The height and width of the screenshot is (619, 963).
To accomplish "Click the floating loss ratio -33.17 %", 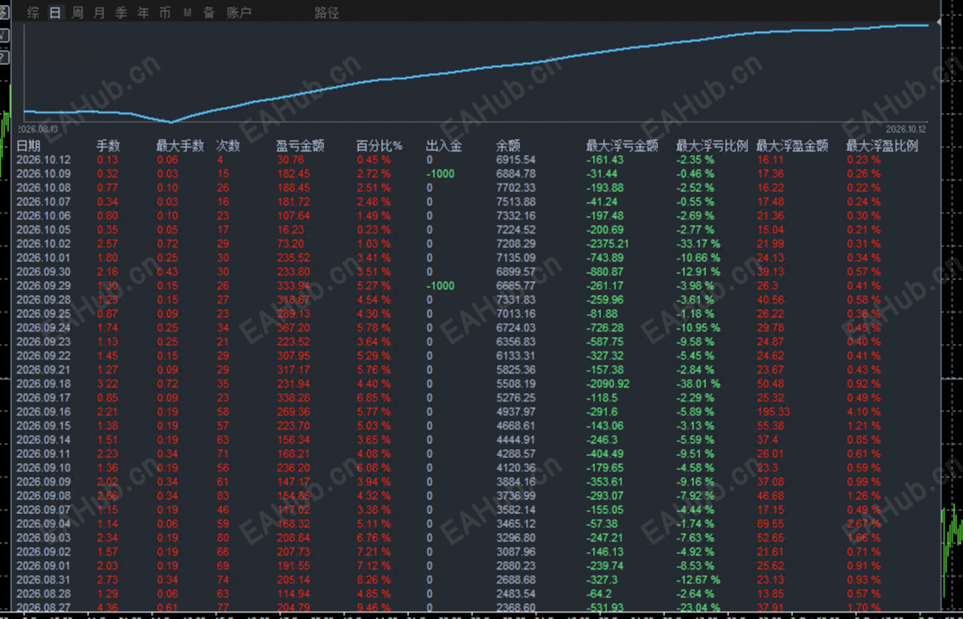I will (x=698, y=244).
